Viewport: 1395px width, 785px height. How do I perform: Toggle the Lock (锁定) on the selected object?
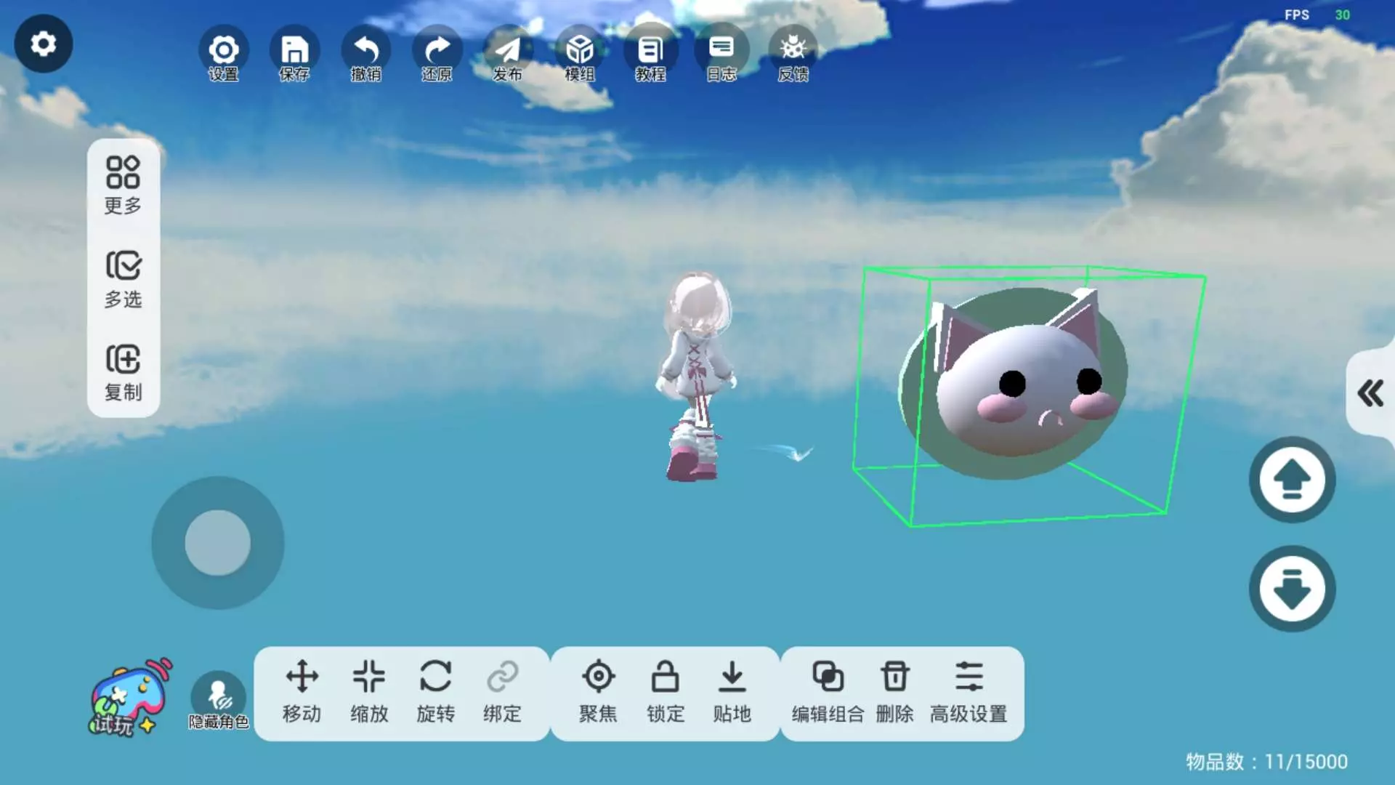click(665, 691)
